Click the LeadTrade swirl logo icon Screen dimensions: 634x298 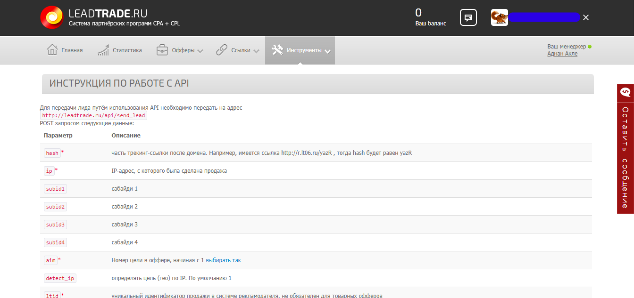click(x=52, y=17)
